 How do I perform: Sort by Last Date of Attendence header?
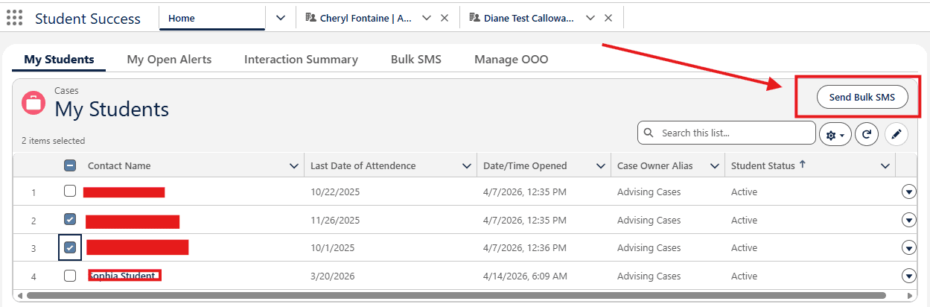(363, 165)
